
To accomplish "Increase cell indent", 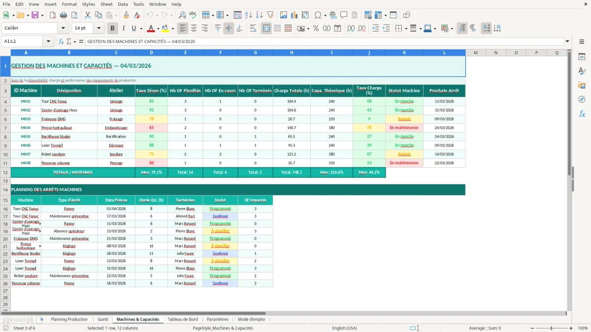I will coord(375,29).
